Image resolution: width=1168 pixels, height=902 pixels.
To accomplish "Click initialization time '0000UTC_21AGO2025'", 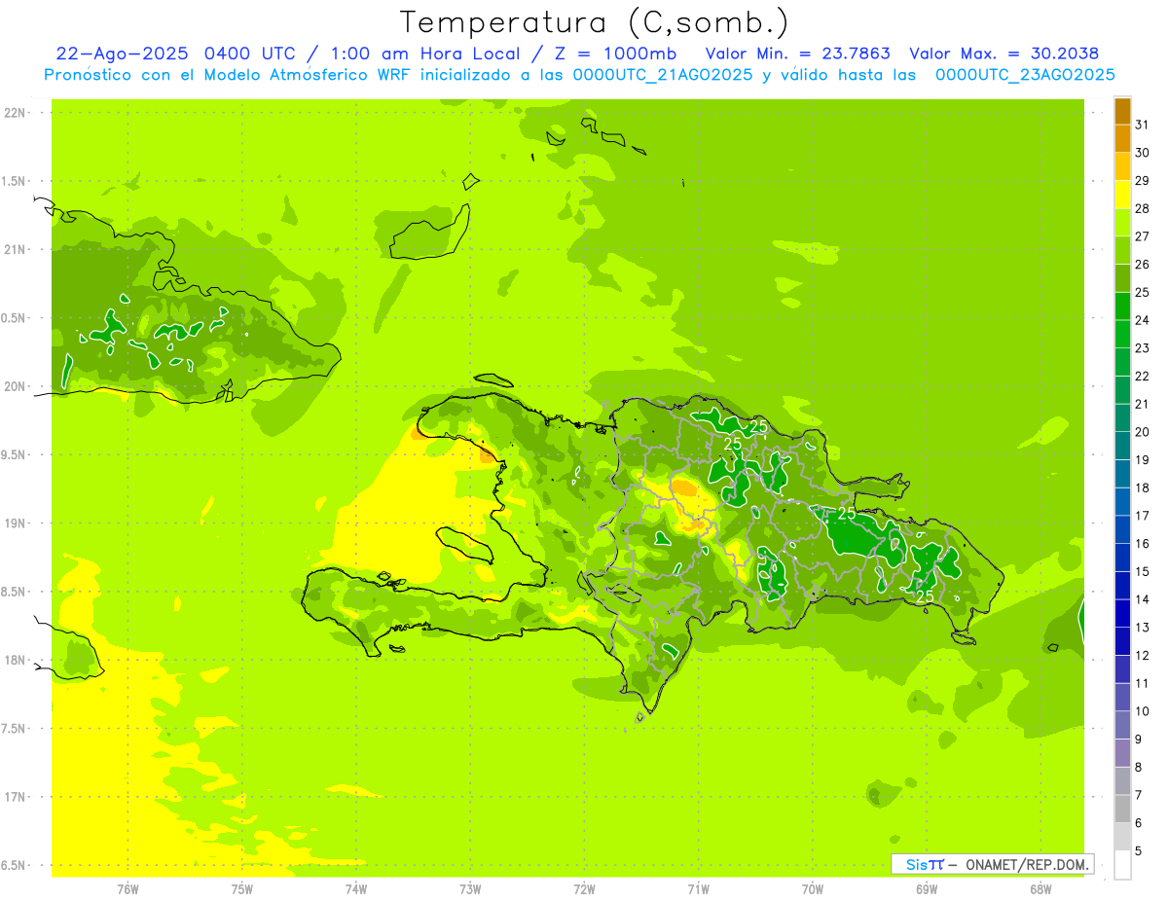I will [x=663, y=75].
